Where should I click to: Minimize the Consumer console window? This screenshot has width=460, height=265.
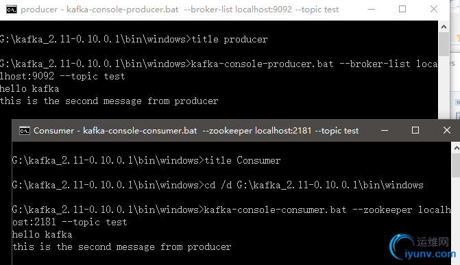coord(385,131)
